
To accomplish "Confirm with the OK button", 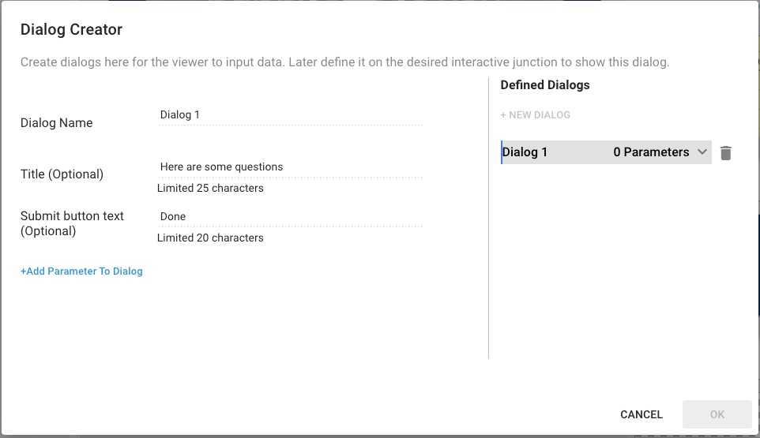I will (x=717, y=414).
